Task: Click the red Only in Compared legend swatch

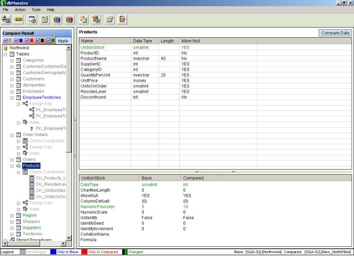Action: click(84, 252)
